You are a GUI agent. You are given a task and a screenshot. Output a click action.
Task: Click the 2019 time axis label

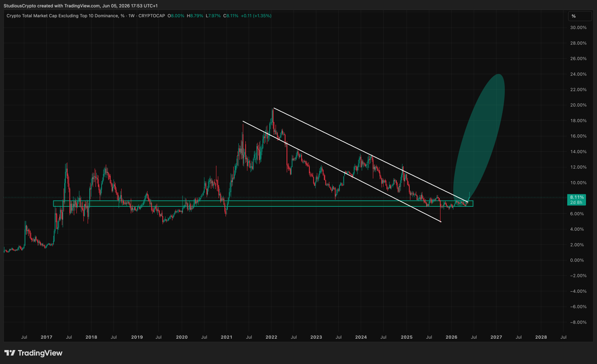tap(136, 337)
